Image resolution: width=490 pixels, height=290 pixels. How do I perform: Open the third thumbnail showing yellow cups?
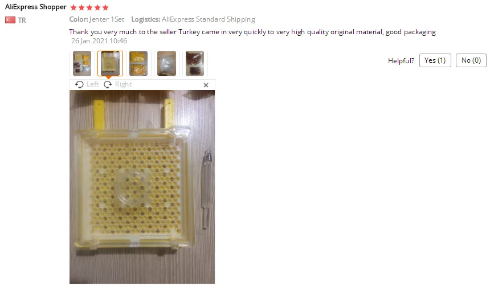(x=138, y=63)
